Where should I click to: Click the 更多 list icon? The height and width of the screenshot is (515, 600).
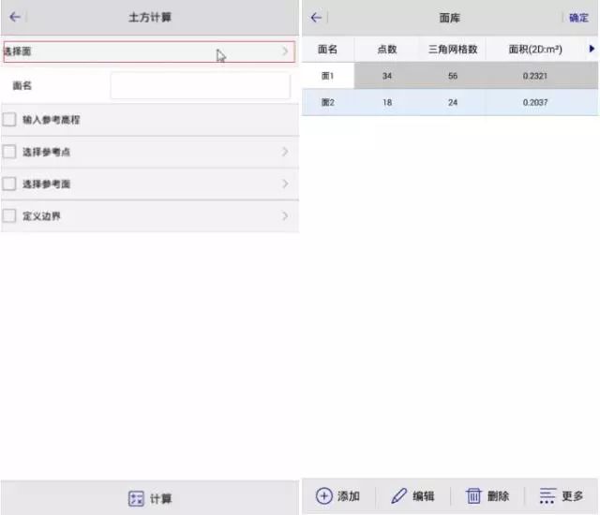[547, 496]
